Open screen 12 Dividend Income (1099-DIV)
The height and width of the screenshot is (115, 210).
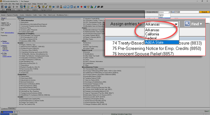[x=29, y=49]
